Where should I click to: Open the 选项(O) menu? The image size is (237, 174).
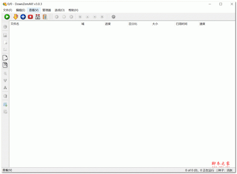(60, 10)
